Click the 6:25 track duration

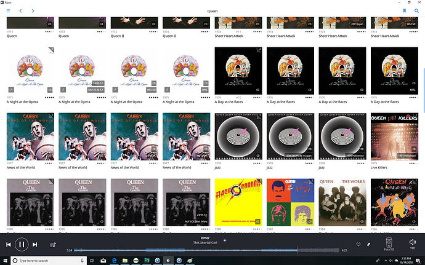(x=344, y=250)
